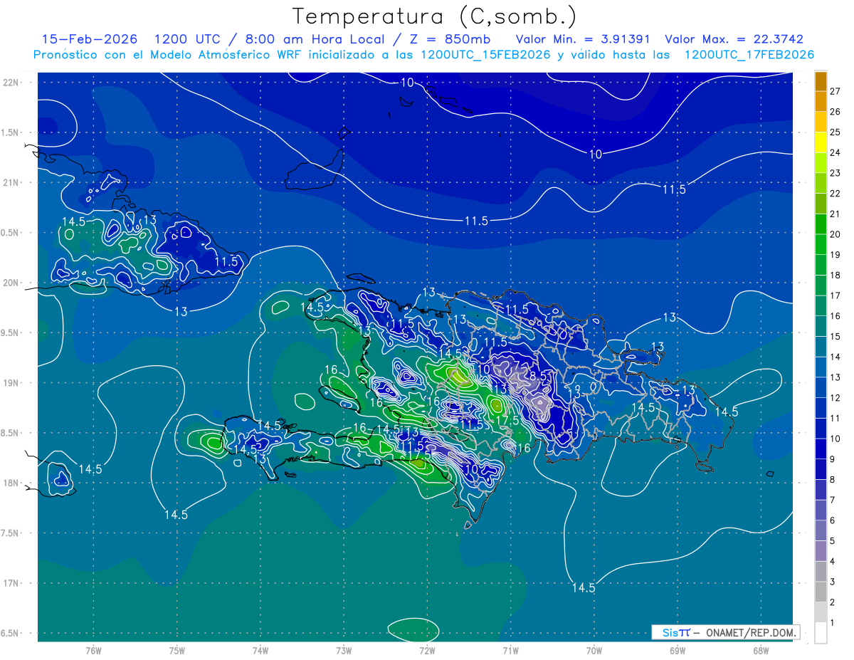The width and height of the screenshot is (854, 660).
Task: Click the "75W" longitude axis label
Action: tap(176, 650)
